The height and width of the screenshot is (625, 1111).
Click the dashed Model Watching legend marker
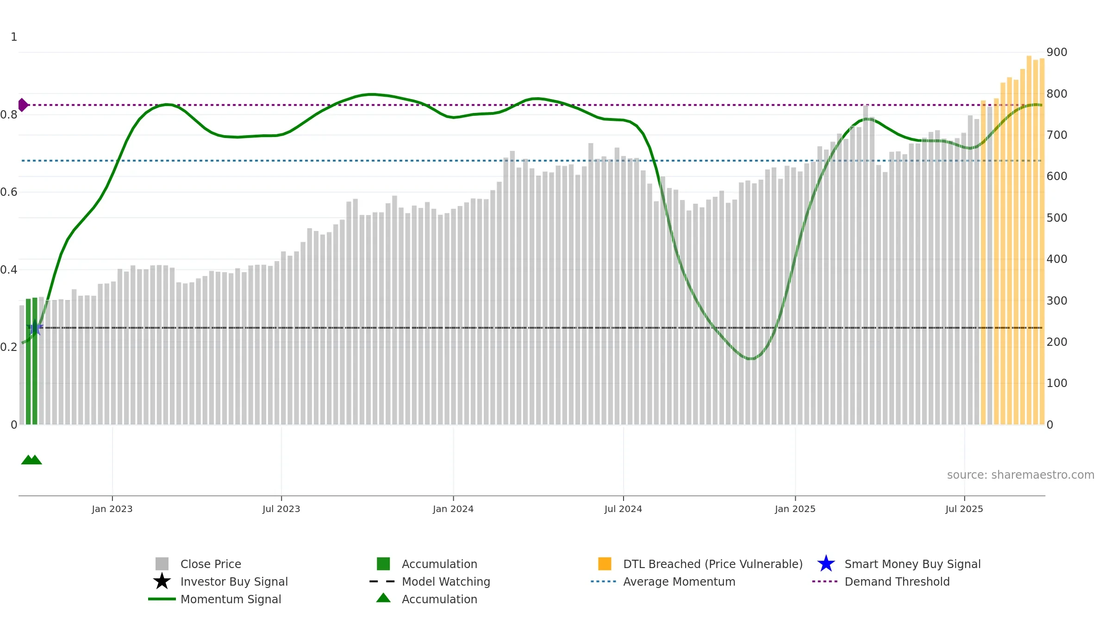(x=382, y=581)
